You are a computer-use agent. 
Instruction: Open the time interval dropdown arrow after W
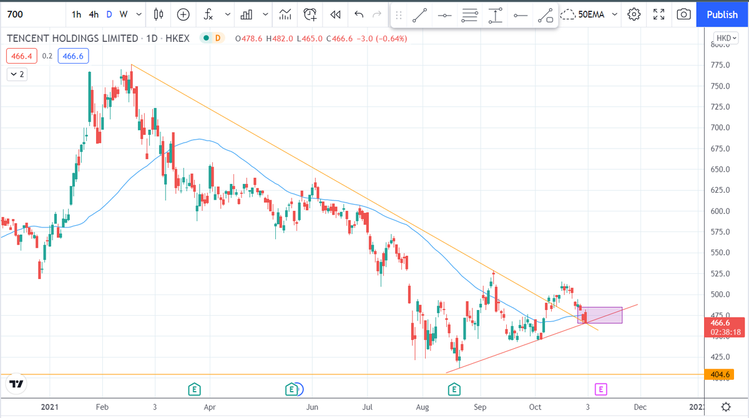(x=138, y=14)
